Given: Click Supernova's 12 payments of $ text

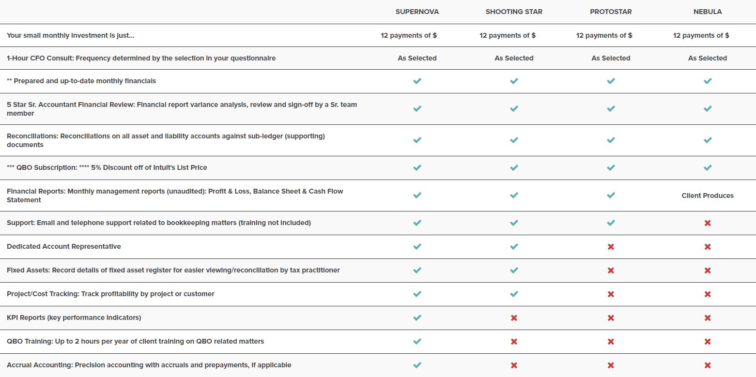Looking at the screenshot, I should pyautogui.click(x=409, y=35).
